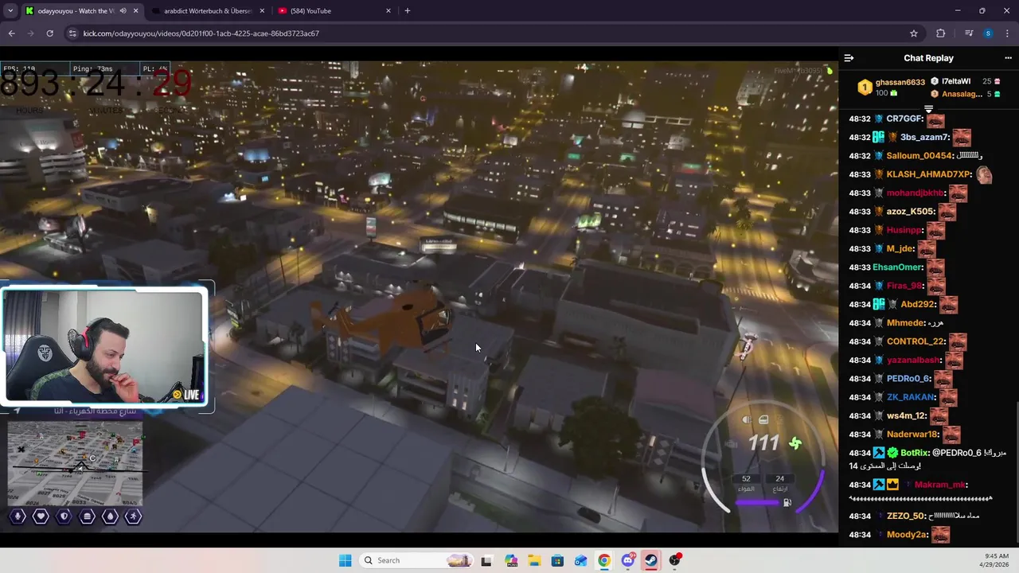Open Outlook from taskbar

581,560
